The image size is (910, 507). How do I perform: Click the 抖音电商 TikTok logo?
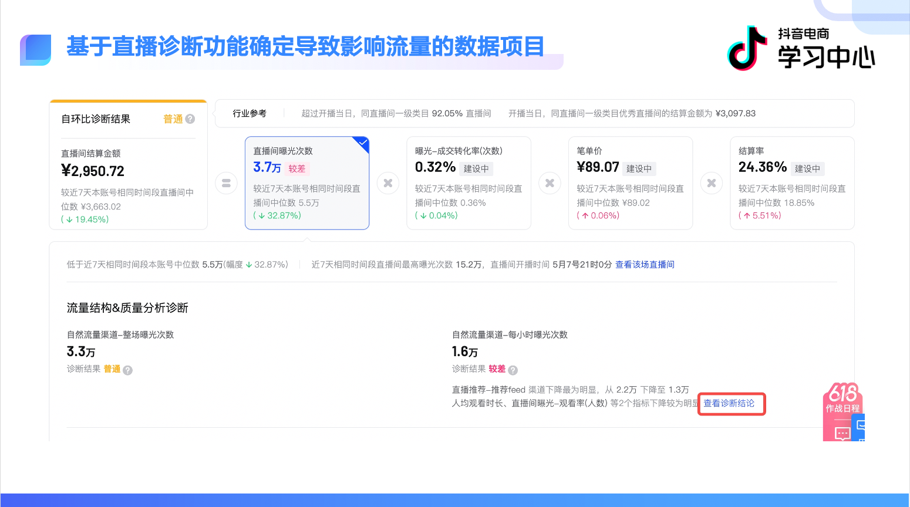point(747,48)
